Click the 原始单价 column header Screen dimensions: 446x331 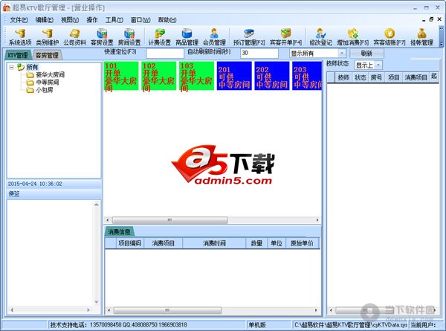point(303,243)
